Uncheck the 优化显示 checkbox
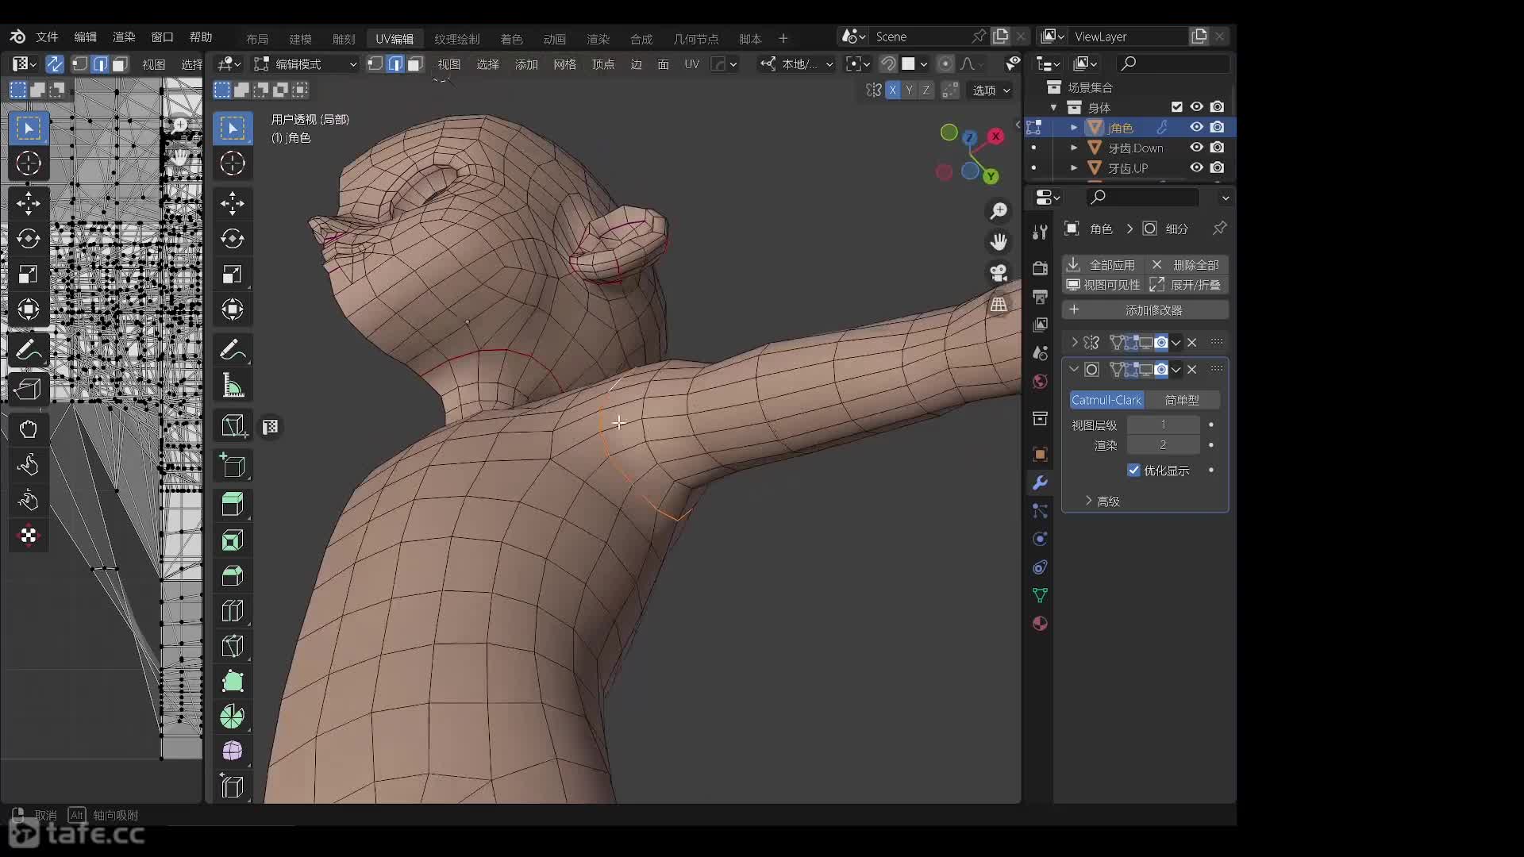Viewport: 1524px width, 857px height. [1133, 471]
